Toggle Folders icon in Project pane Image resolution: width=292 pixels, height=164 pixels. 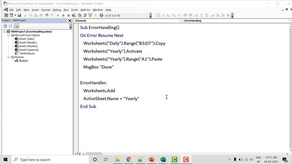16,26
